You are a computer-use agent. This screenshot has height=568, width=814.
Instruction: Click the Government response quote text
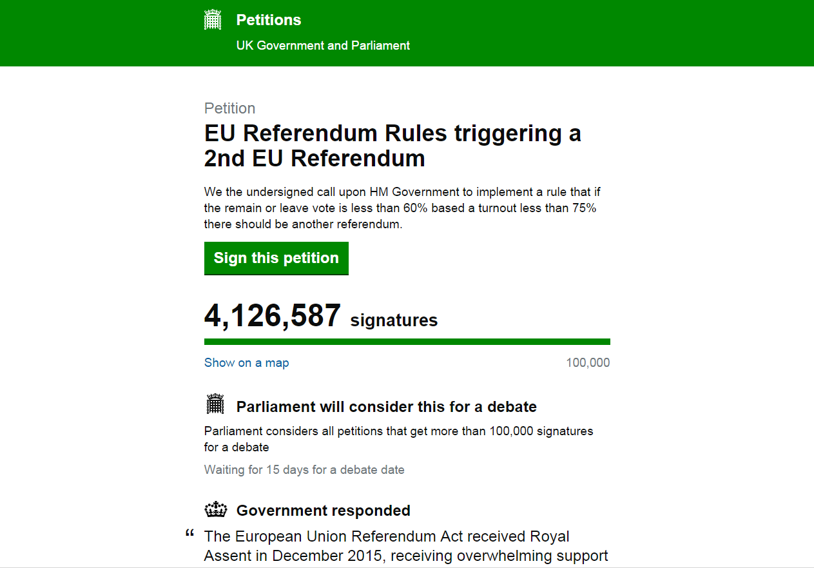coord(406,546)
